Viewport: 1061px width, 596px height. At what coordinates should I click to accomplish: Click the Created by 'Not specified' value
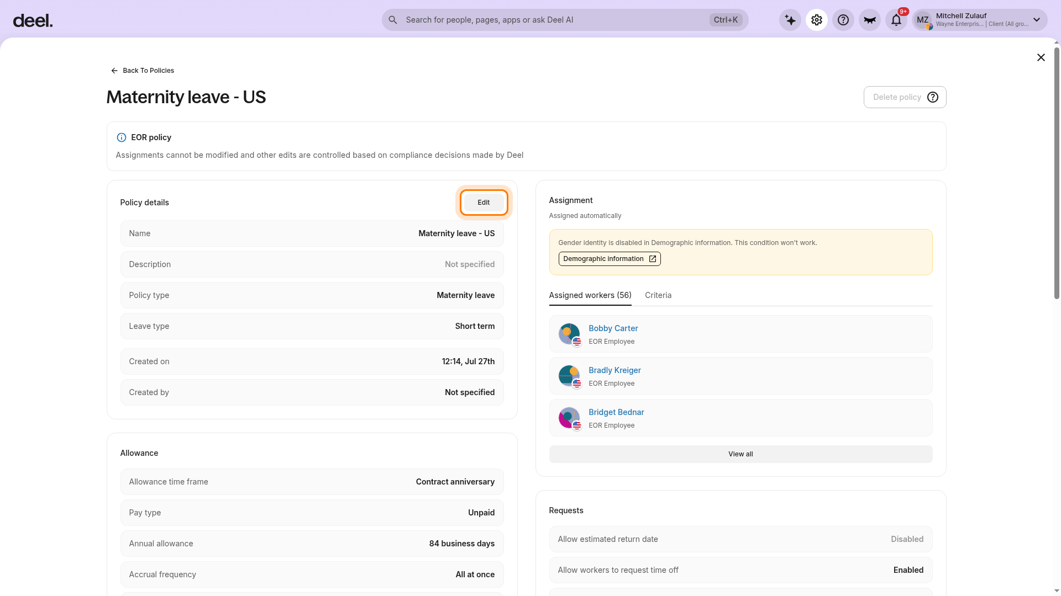tap(470, 392)
